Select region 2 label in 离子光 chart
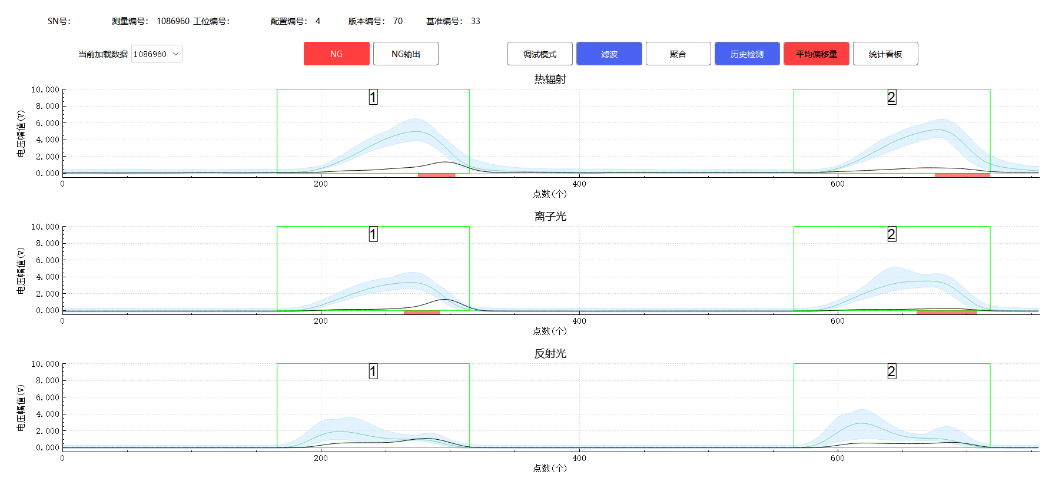The image size is (1052, 481). point(892,234)
